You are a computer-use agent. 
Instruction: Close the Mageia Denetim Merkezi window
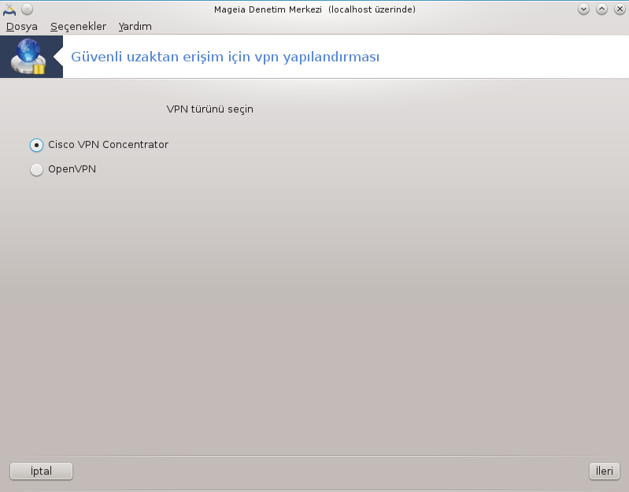tap(620, 9)
